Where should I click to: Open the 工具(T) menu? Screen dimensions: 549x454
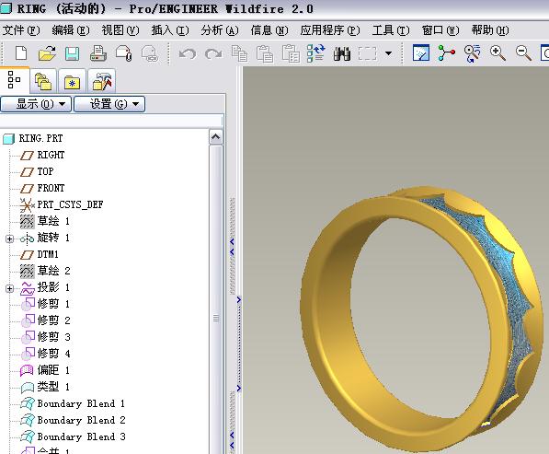click(391, 30)
